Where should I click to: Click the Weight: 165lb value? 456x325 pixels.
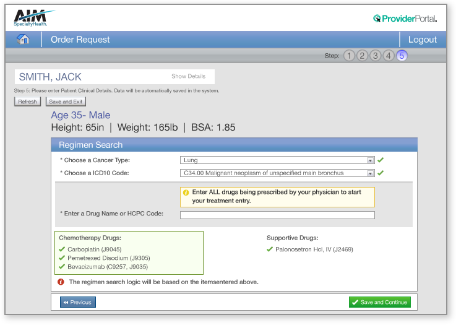coord(147,128)
